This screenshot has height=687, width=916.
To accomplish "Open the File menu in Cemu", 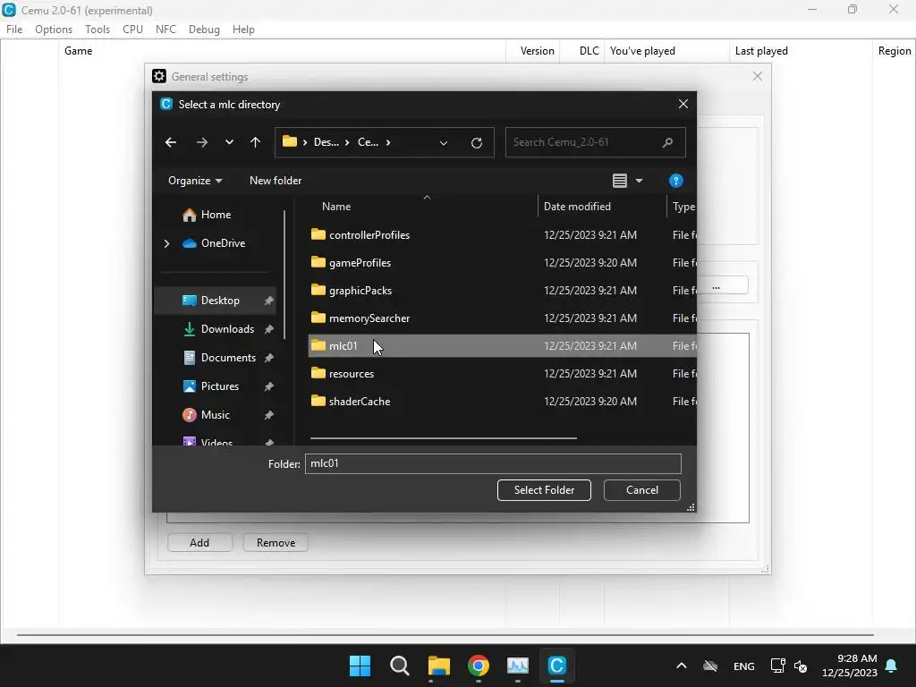I will pos(14,30).
